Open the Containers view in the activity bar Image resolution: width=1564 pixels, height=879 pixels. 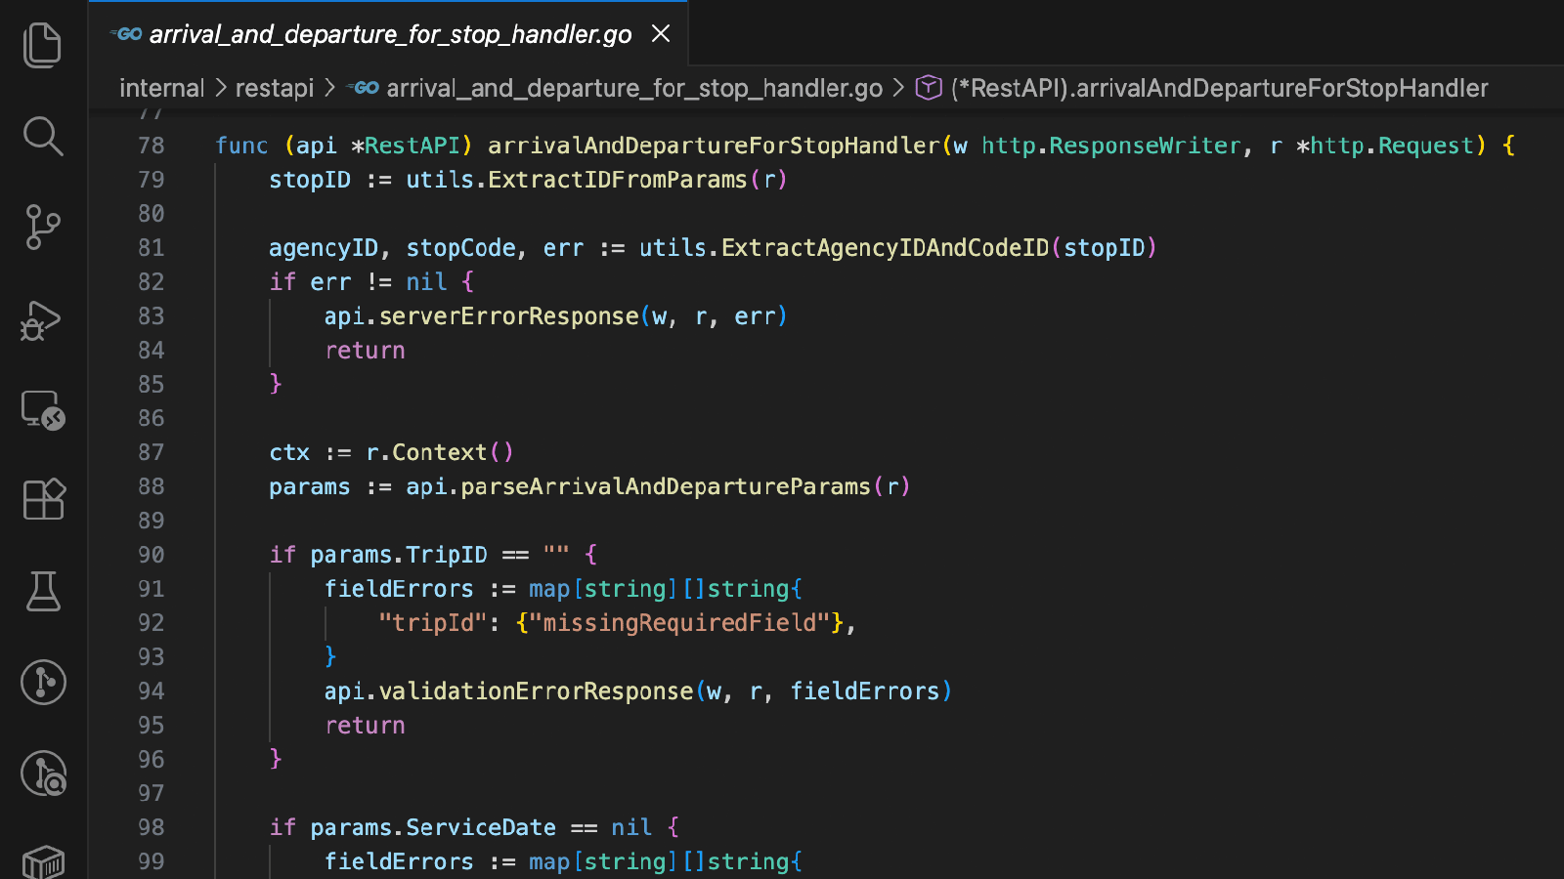pos(43,861)
